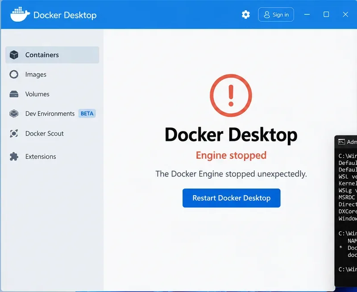Click the command prompt window icon

click(x=341, y=142)
